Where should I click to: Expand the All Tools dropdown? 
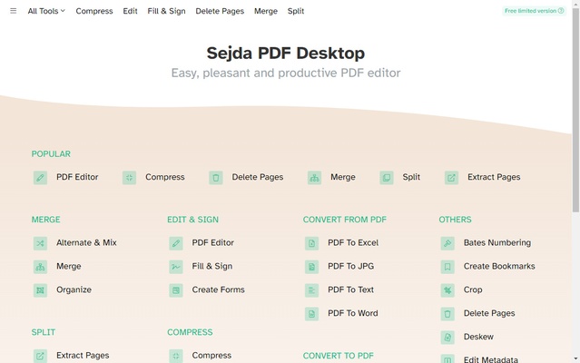(46, 11)
